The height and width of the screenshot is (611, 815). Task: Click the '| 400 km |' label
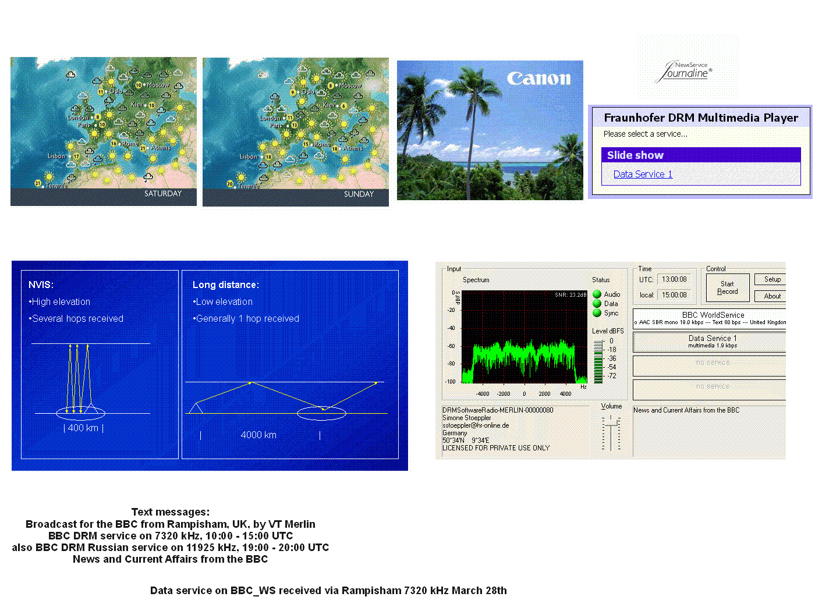tap(83, 428)
